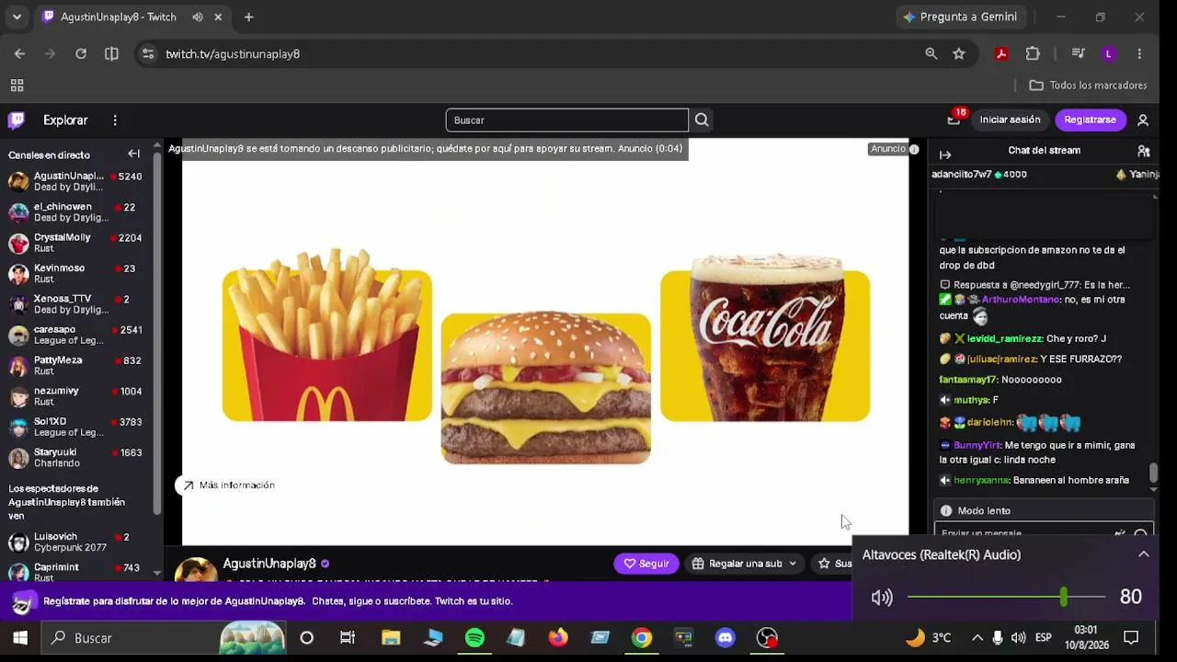Open the Chrome apps grid shortcut
Viewport: 1177px width, 662px height.
click(x=17, y=86)
